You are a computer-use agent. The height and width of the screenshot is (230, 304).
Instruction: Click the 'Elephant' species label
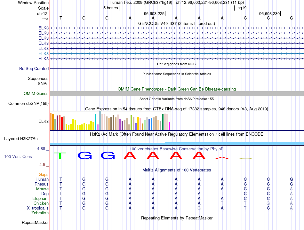(40, 198)
